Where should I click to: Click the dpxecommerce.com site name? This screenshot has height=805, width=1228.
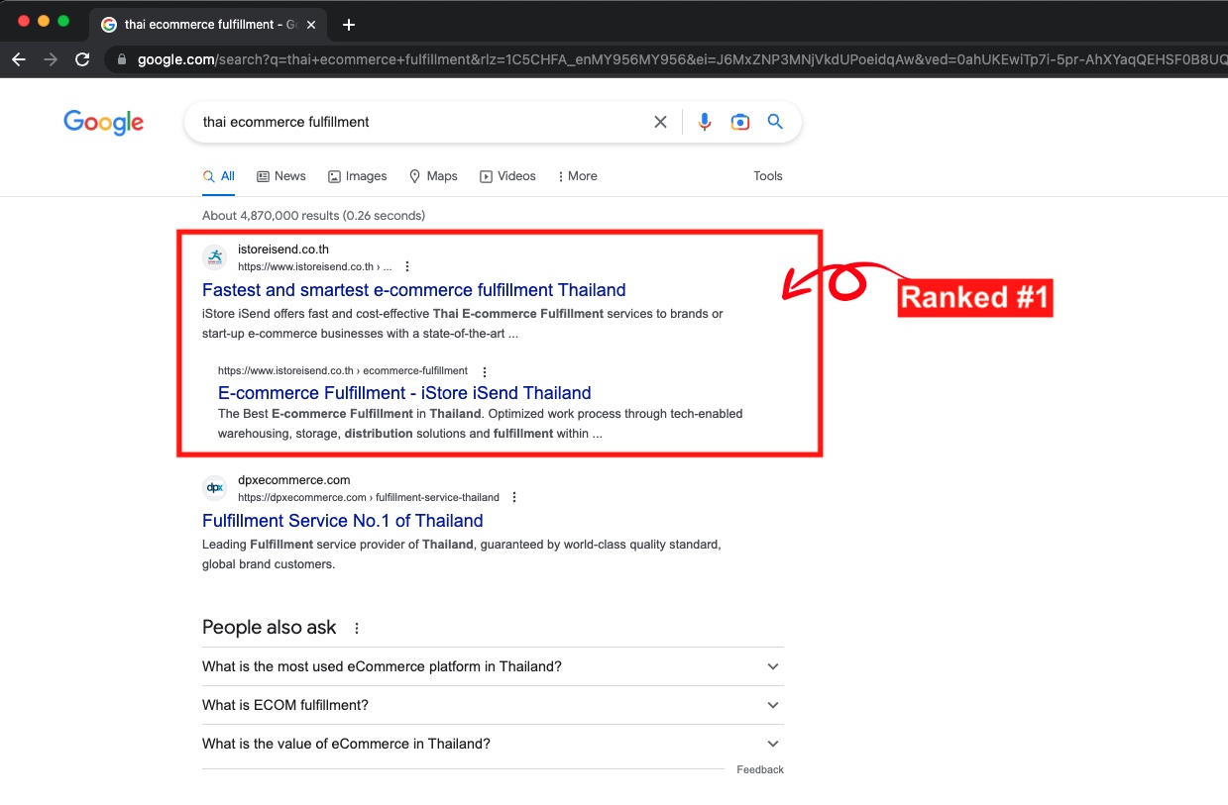(294, 480)
